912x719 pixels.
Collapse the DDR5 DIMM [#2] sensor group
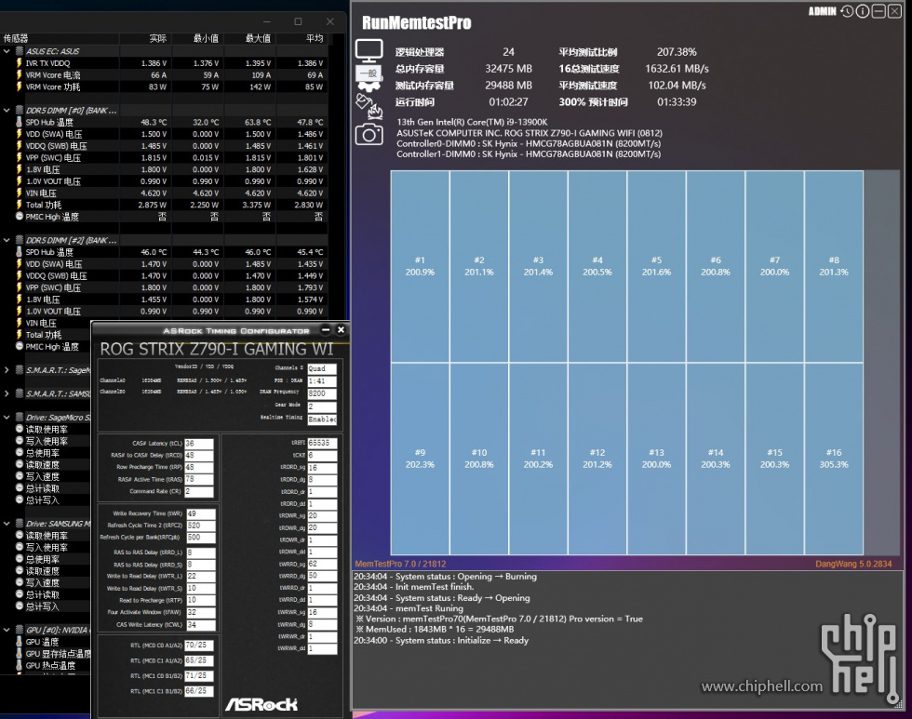tap(7, 240)
